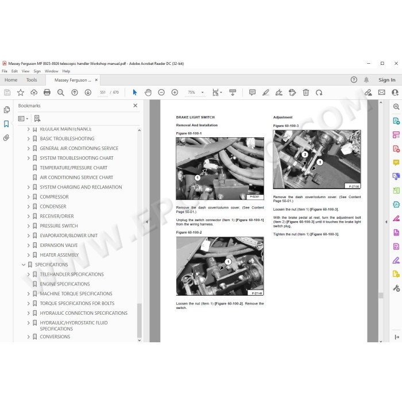Image resolution: width=402 pixels, height=402 pixels.
Task: Add a sticky note comment
Action: tap(252, 92)
